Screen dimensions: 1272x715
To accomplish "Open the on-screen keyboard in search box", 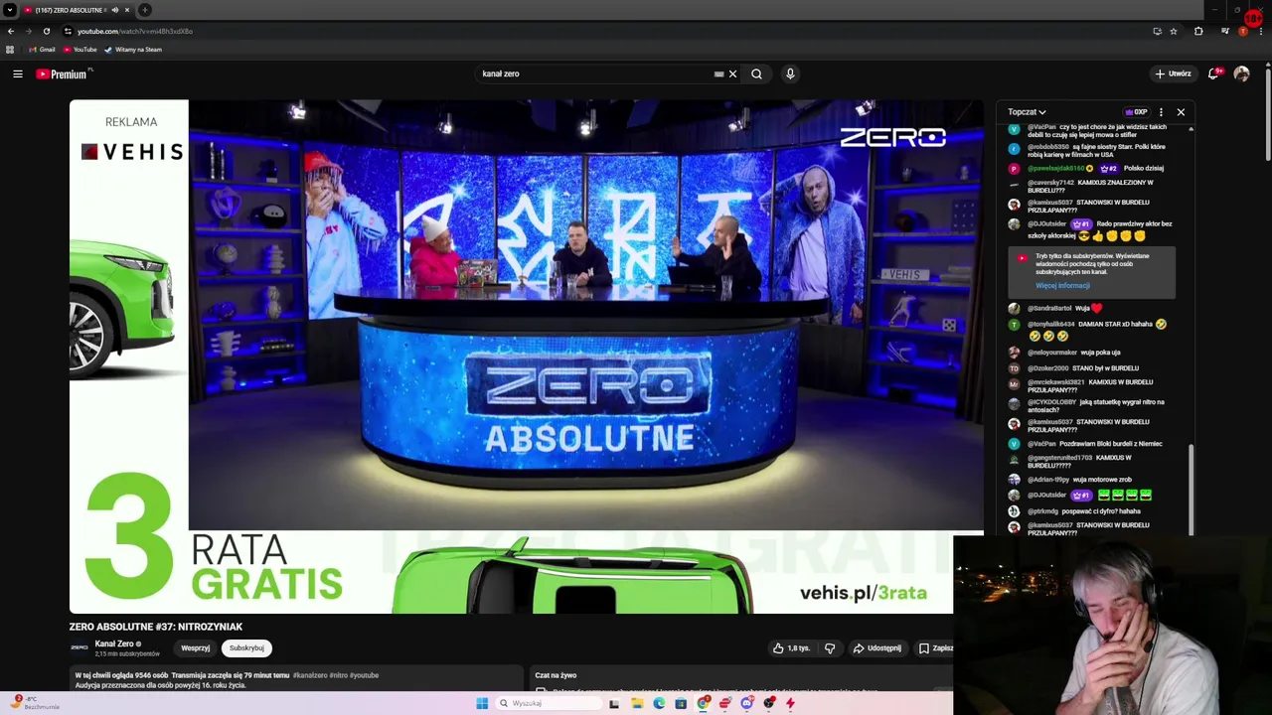I will pyautogui.click(x=718, y=73).
